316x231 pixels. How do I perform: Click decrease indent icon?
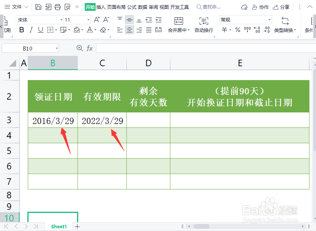tap(149, 20)
